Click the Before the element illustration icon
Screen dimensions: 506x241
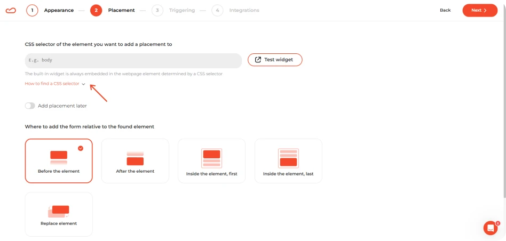(59, 157)
